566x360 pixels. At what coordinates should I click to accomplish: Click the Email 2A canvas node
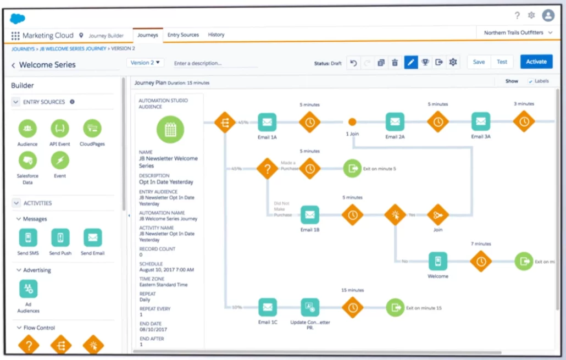pos(395,121)
